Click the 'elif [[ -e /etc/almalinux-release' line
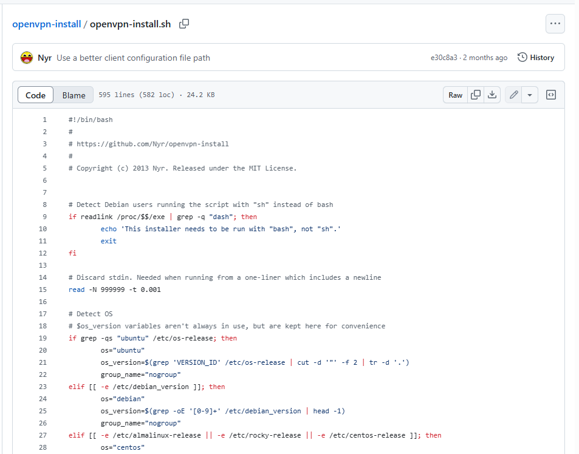Image resolution: width=579 pixels, height=454 pixels. (x=255, y=436)
